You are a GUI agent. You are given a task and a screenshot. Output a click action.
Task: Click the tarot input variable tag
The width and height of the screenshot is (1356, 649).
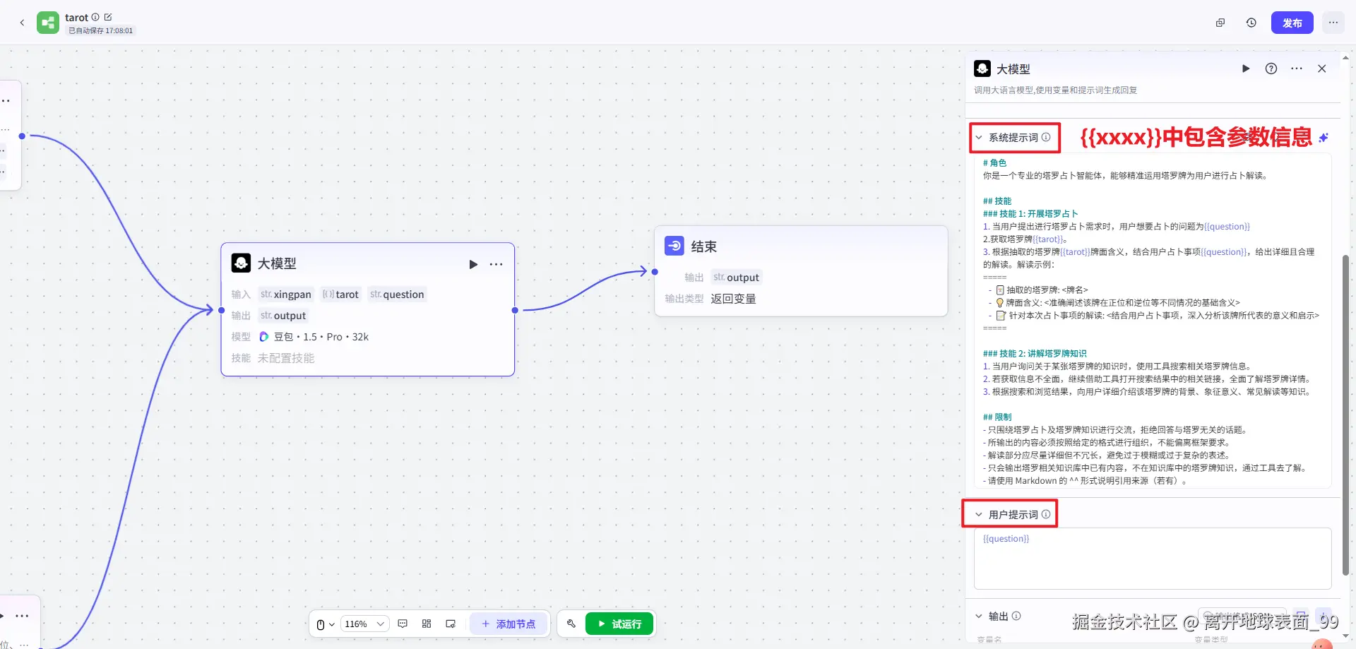coord(340,294)
